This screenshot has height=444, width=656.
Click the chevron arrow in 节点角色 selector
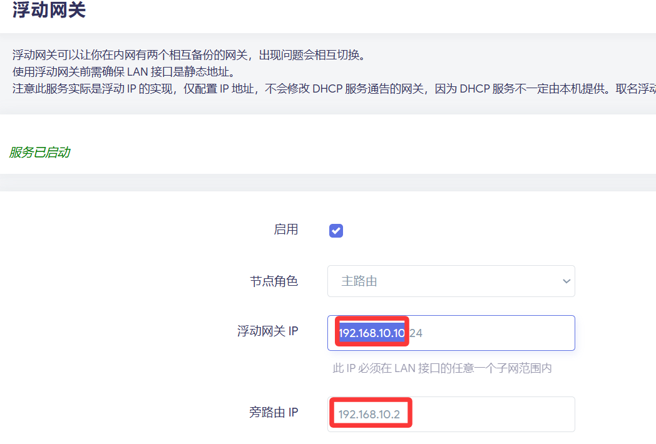566,281
